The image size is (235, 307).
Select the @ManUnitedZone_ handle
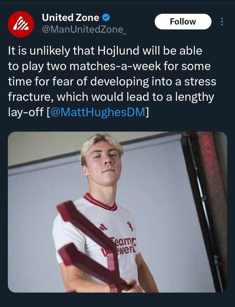point(84,29)
